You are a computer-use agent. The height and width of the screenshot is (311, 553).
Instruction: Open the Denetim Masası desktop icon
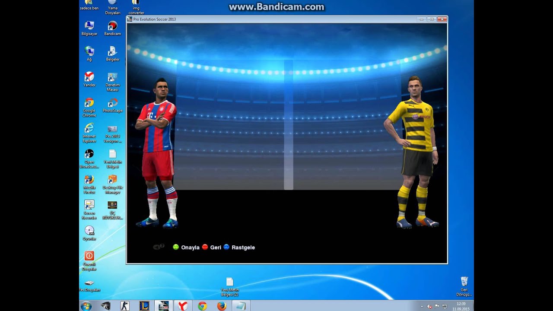[113, 82]
